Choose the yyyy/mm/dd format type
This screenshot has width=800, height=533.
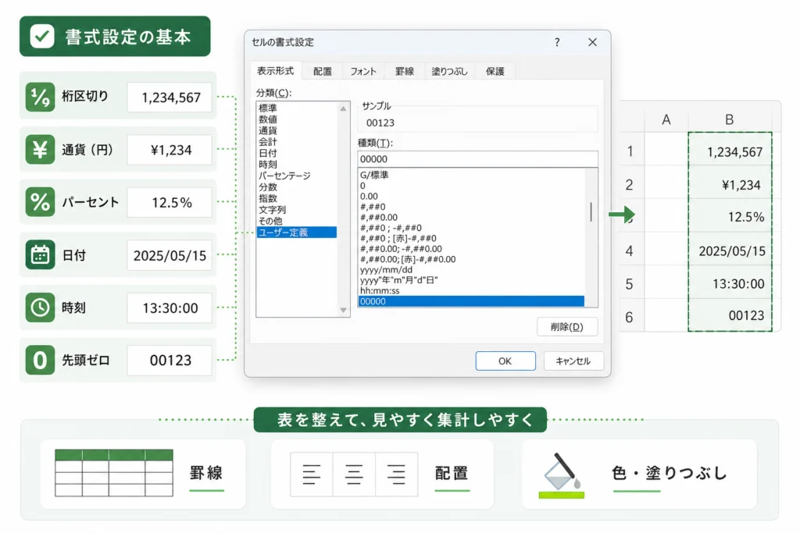471,269
